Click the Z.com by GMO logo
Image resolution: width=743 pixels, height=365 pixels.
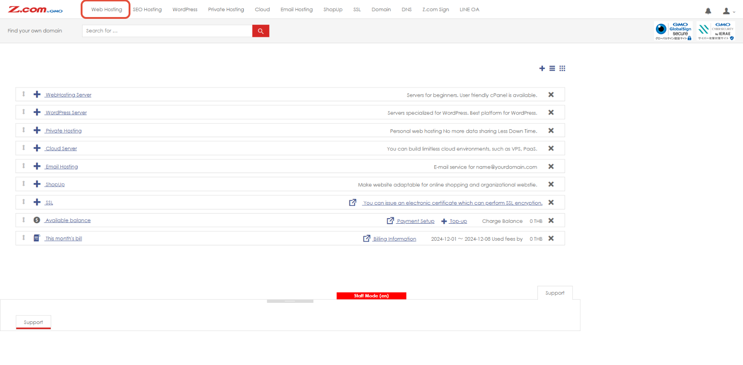click(x=35, y=10)
